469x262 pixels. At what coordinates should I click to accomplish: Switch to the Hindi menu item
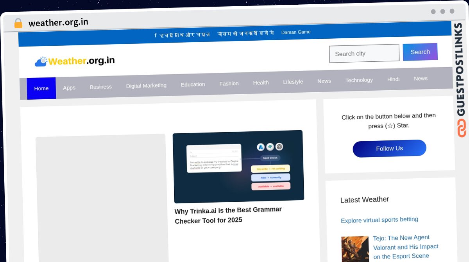pos(393,79)
